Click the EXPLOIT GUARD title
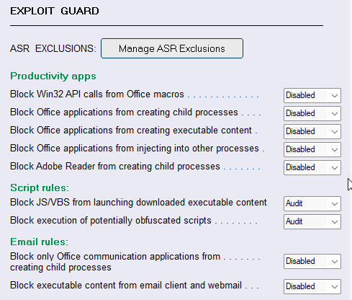 (55, 11)
